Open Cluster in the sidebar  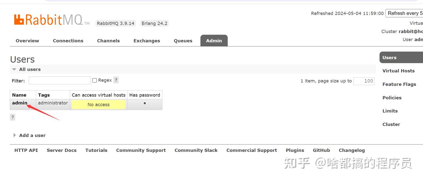click(391, 124)
